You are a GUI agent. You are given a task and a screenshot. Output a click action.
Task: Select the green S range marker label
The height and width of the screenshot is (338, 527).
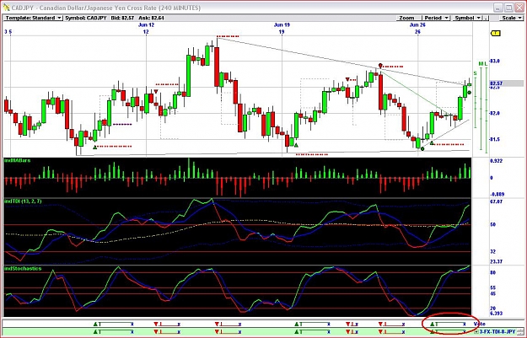(475, 72)
